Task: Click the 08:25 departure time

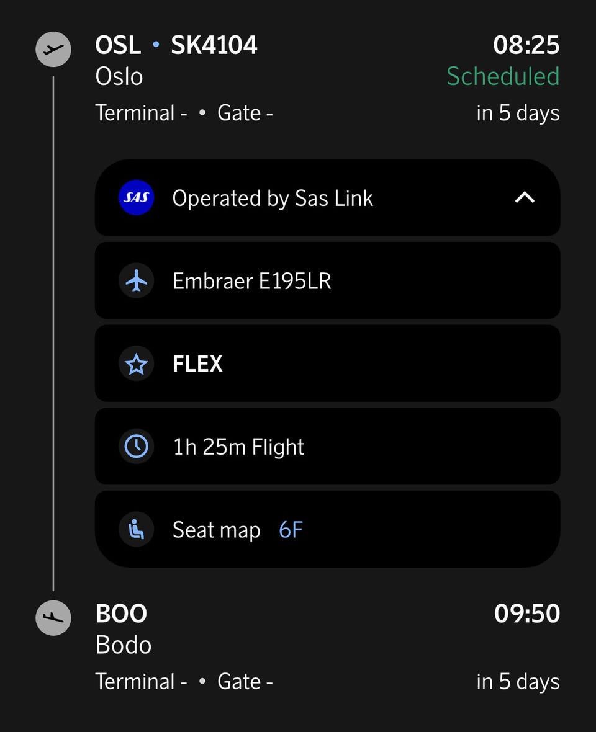Action: 526,45
